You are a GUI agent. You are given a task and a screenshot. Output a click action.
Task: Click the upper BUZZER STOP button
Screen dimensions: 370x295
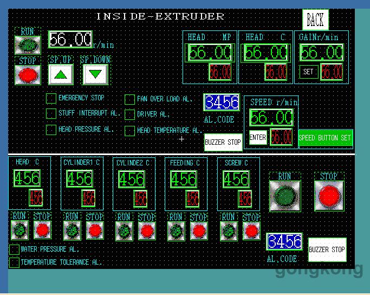[x=223, y=142]
